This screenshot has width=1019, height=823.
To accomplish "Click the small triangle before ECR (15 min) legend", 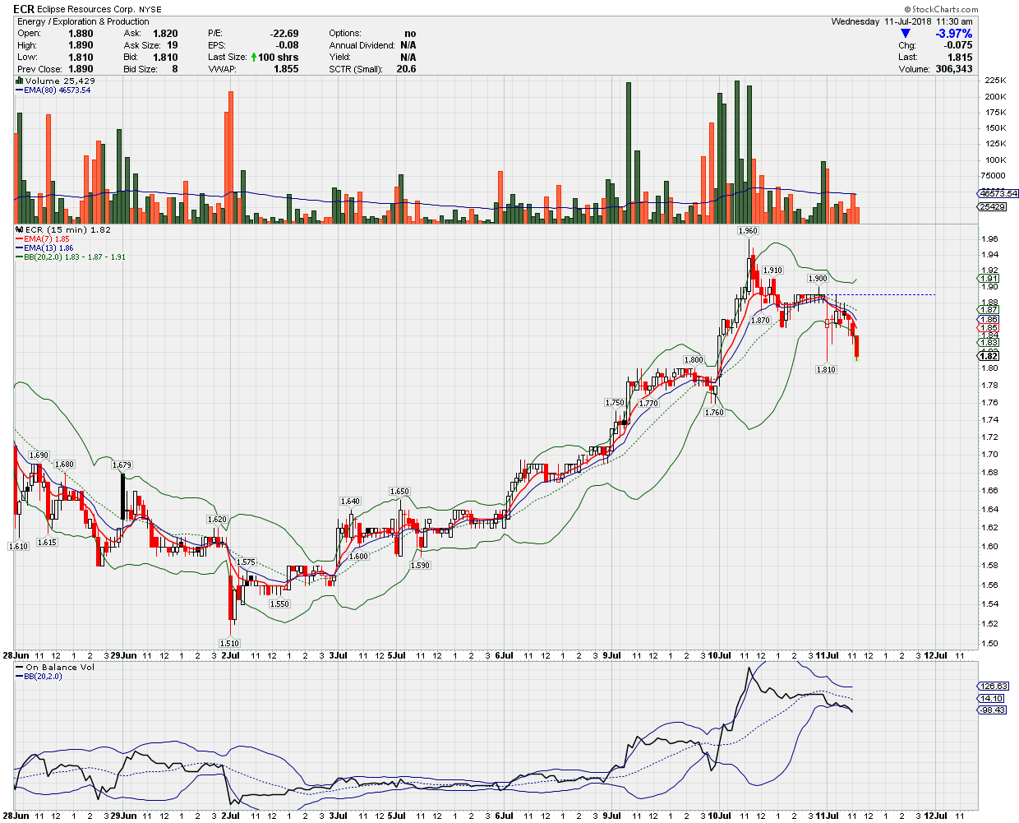I will click(20, 230).
